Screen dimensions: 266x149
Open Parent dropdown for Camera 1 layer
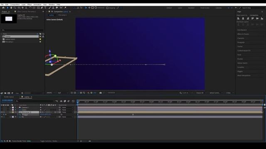point(67,108)
